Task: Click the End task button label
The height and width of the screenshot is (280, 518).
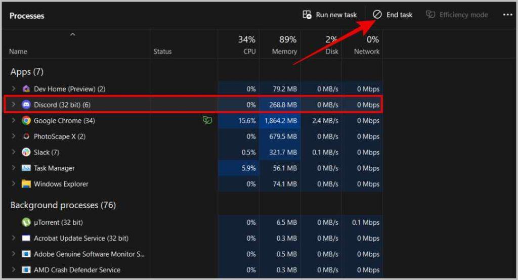Action: pyautogui.click(x=400, y=15)
